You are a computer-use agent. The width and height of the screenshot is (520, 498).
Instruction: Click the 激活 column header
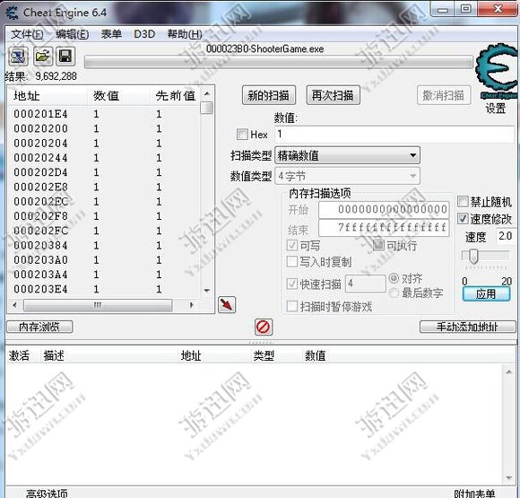pos(19,355)
